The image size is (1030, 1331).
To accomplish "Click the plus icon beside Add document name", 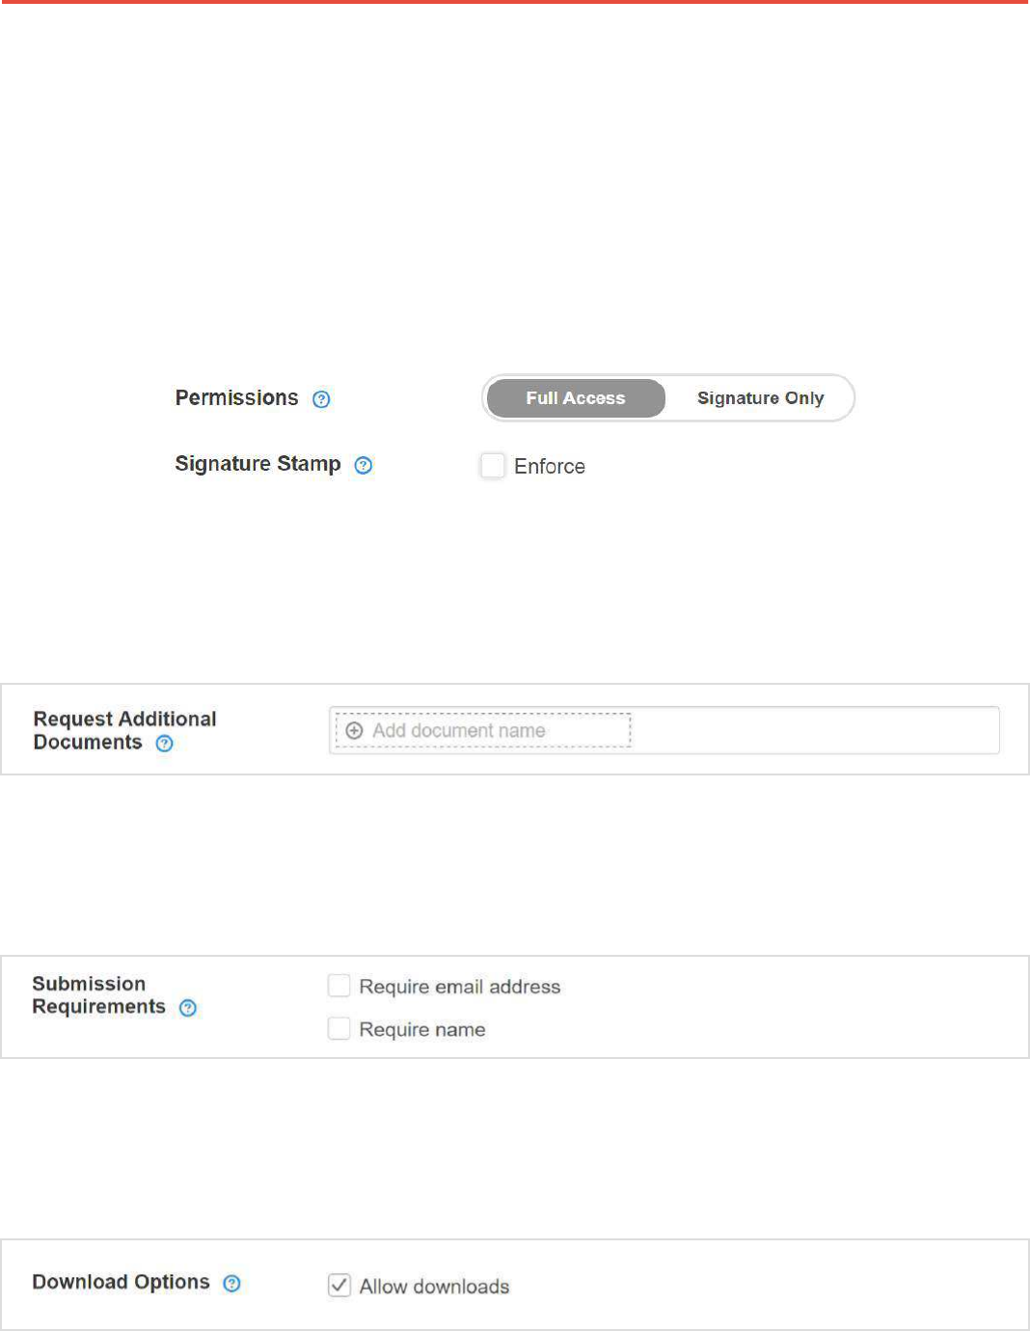I will [354, 731].
